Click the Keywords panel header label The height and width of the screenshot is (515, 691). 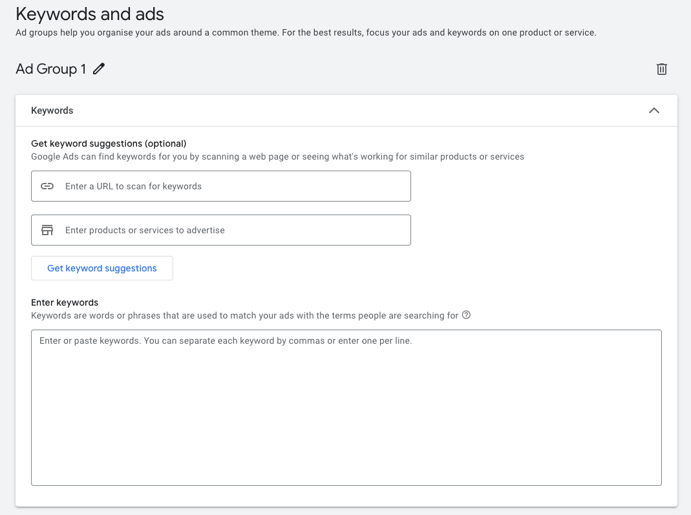[52, 110]
